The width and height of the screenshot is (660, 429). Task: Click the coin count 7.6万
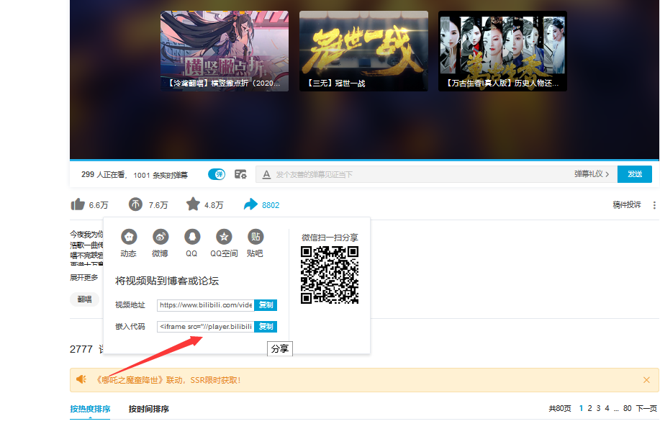click(158, 205)
